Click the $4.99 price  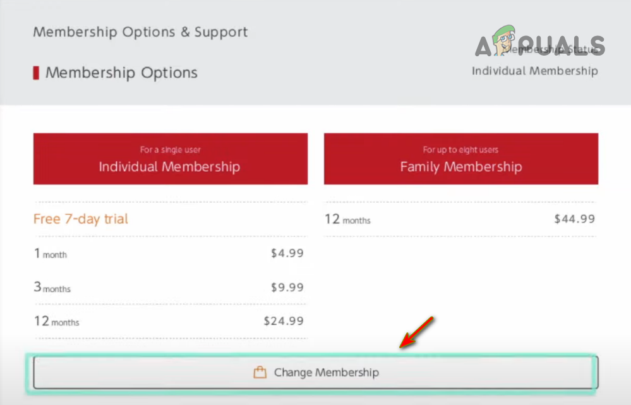click(x=287, y=254)
